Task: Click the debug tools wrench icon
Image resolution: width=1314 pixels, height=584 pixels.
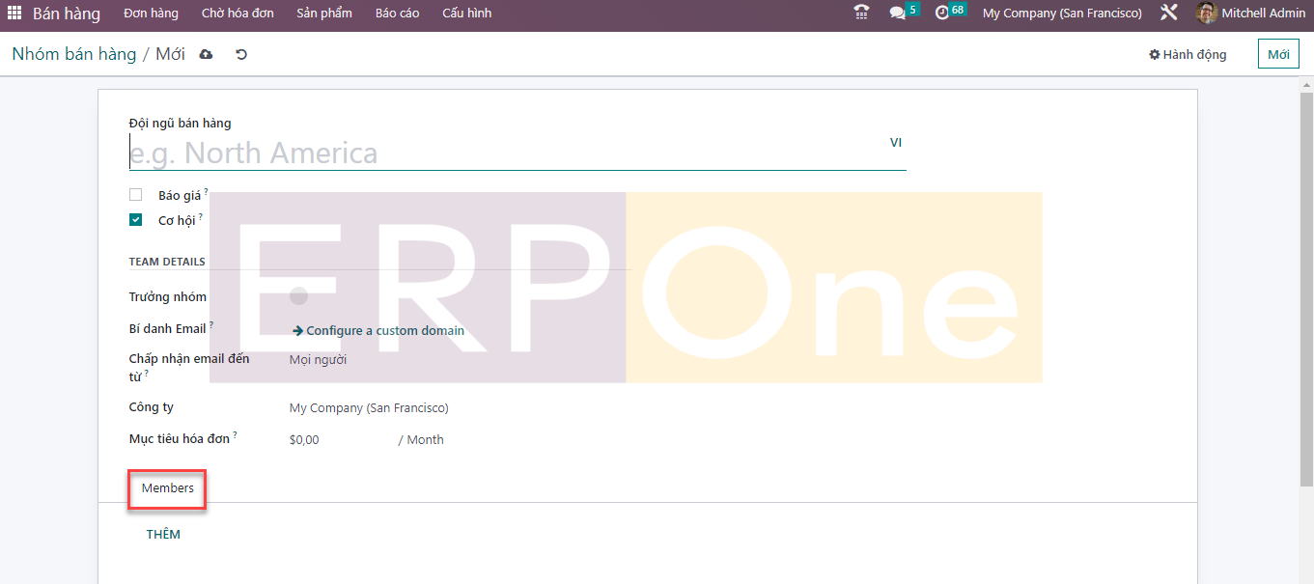Action: [x=1168, y=14]
